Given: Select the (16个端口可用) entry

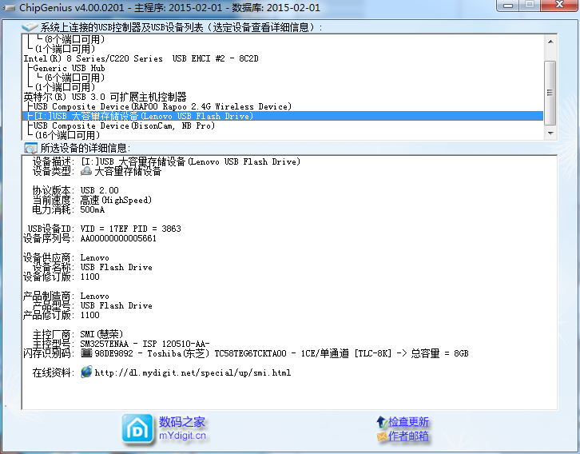Looking at the screenshot, I should pyautogui.click(x=67, y=135).
